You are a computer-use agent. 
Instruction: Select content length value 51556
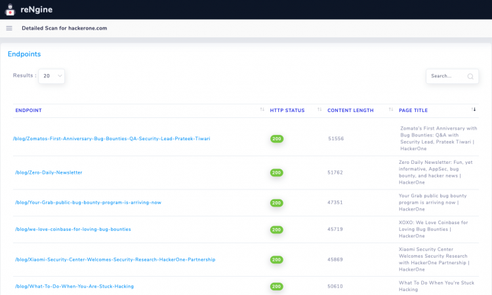(336, 138)
